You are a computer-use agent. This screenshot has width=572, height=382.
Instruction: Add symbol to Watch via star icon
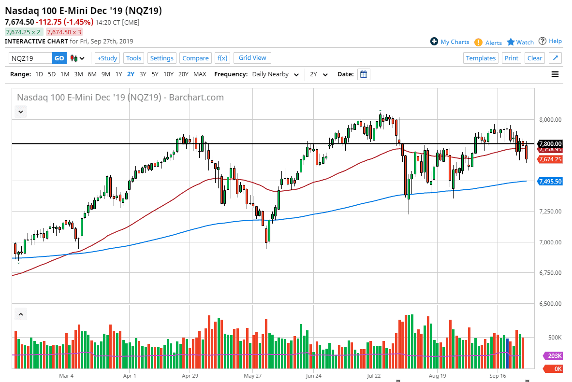pos(510,42)
